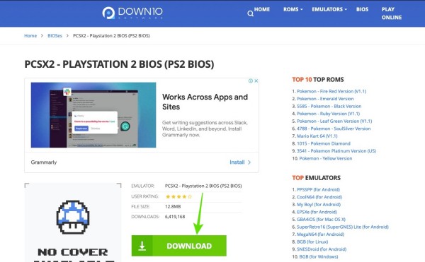This screenshot has height=262, width=425.
Task: Click the 12.8MB file size value
Action: [173, 207]
